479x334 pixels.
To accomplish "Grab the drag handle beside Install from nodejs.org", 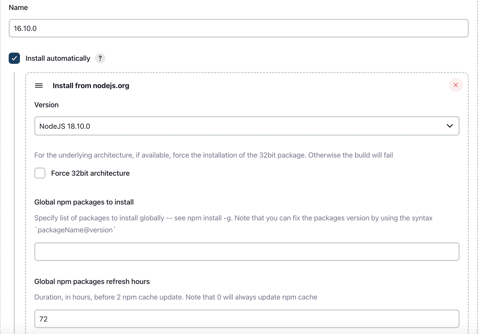I will [39, 86].
